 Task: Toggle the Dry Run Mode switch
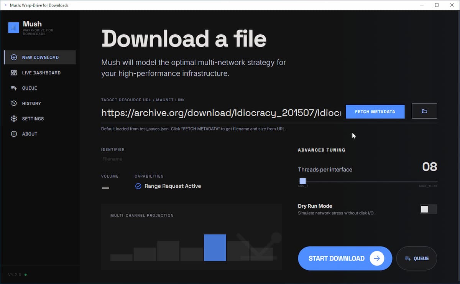click(x=428, y=209)
